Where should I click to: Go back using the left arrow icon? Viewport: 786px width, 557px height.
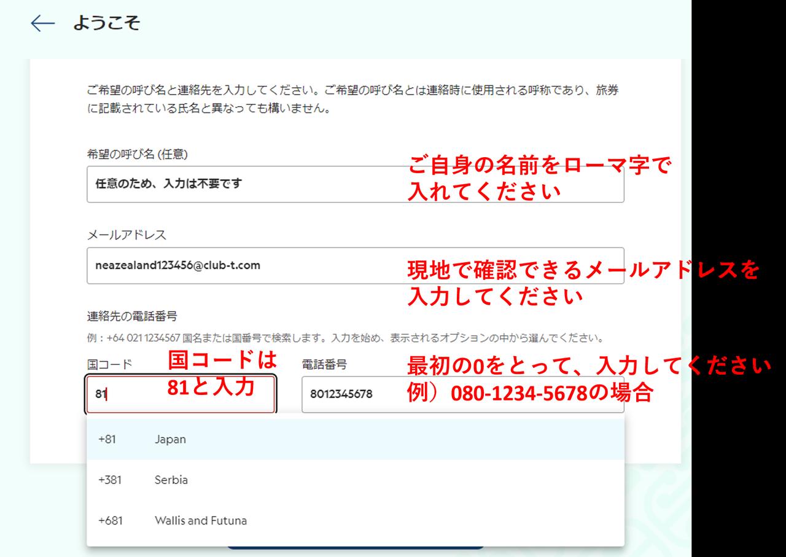coord(42,24)
